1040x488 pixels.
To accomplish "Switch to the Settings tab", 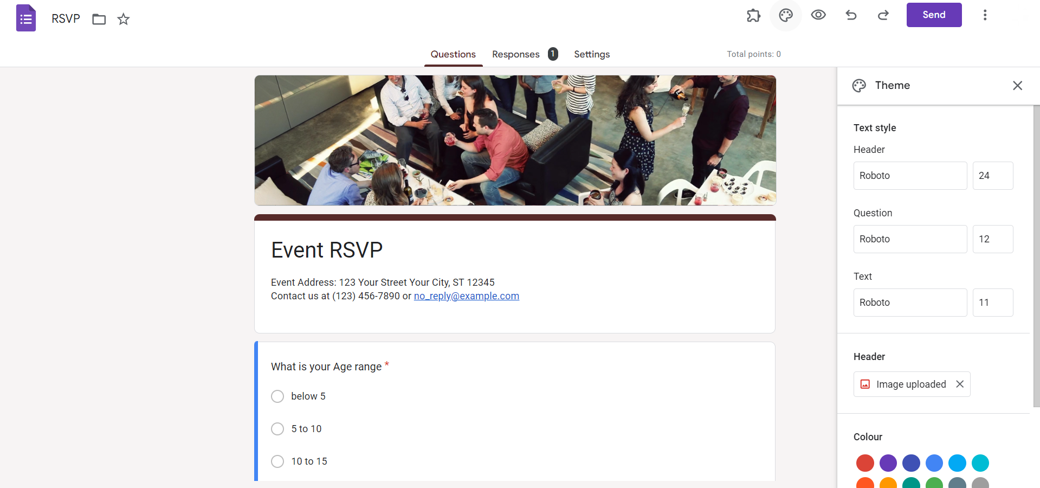I will tap(592, 54).
